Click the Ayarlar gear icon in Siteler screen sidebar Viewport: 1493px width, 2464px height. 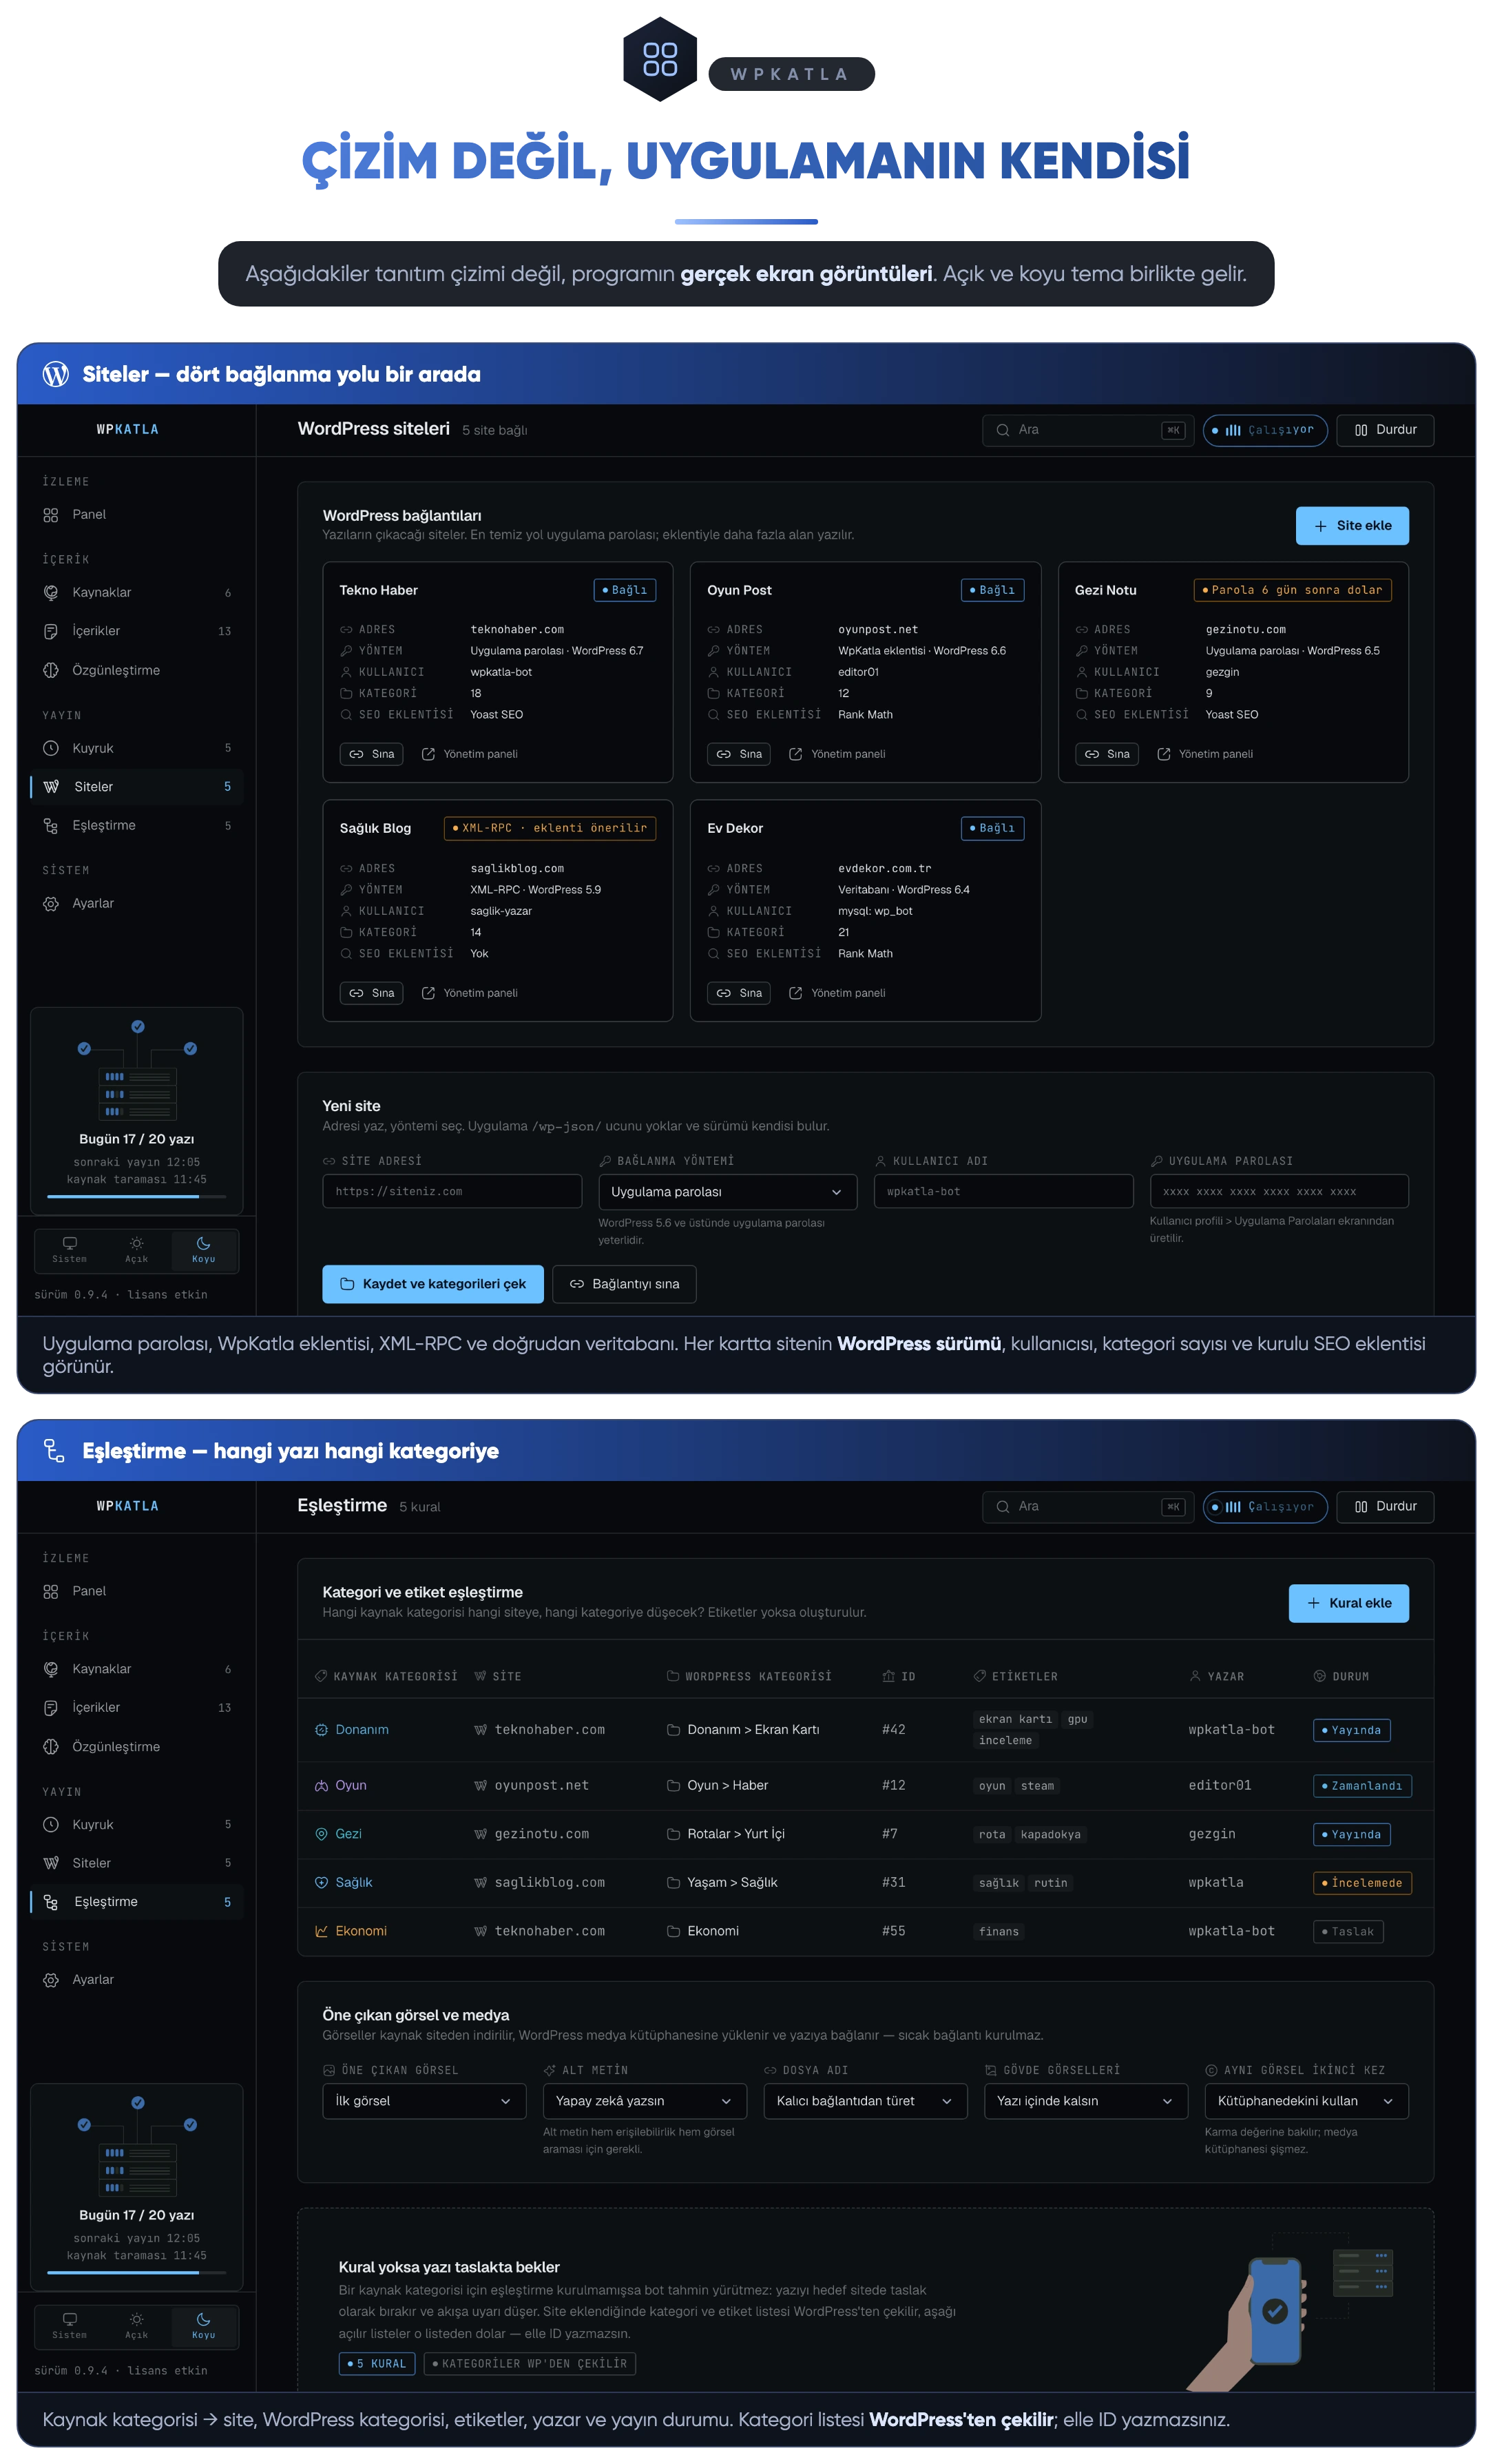click(x=51, y=904)
